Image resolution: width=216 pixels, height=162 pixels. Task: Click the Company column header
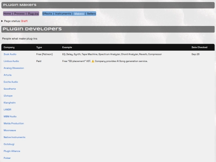pos(9,47)
